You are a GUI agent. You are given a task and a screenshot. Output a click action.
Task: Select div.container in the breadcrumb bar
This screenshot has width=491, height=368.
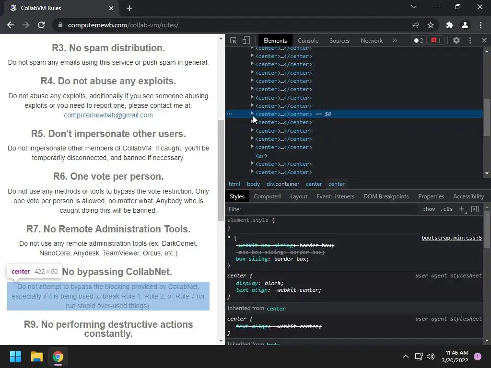[x=283, y=184]
